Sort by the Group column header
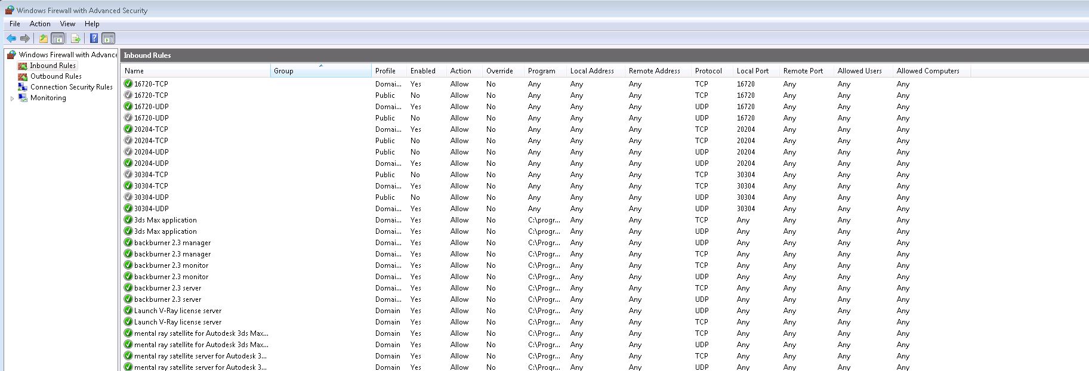Screen dimensions: 1089x371 click(321, 70)
